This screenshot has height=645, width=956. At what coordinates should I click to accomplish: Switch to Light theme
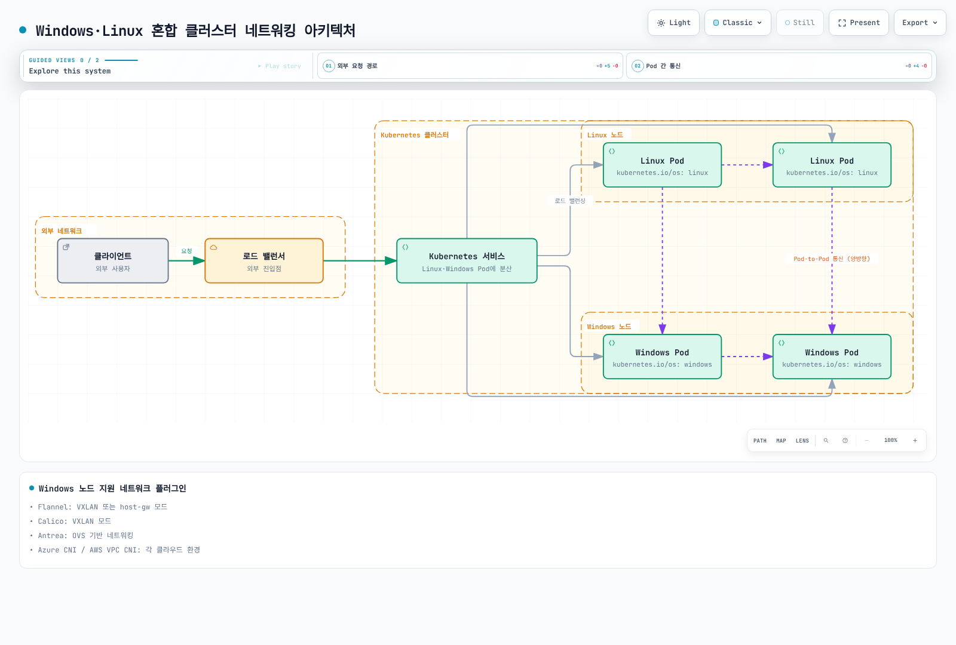click(x=673, y=23)
